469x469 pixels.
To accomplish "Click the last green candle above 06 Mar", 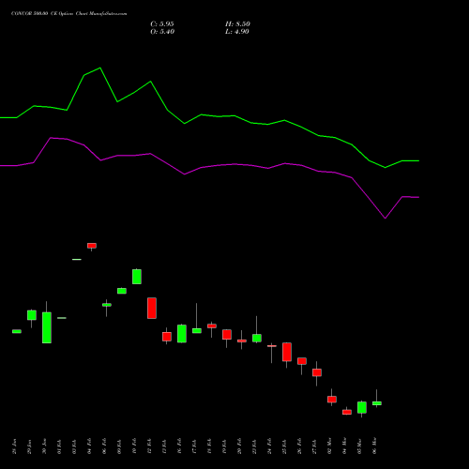I will tap(377, 403).
